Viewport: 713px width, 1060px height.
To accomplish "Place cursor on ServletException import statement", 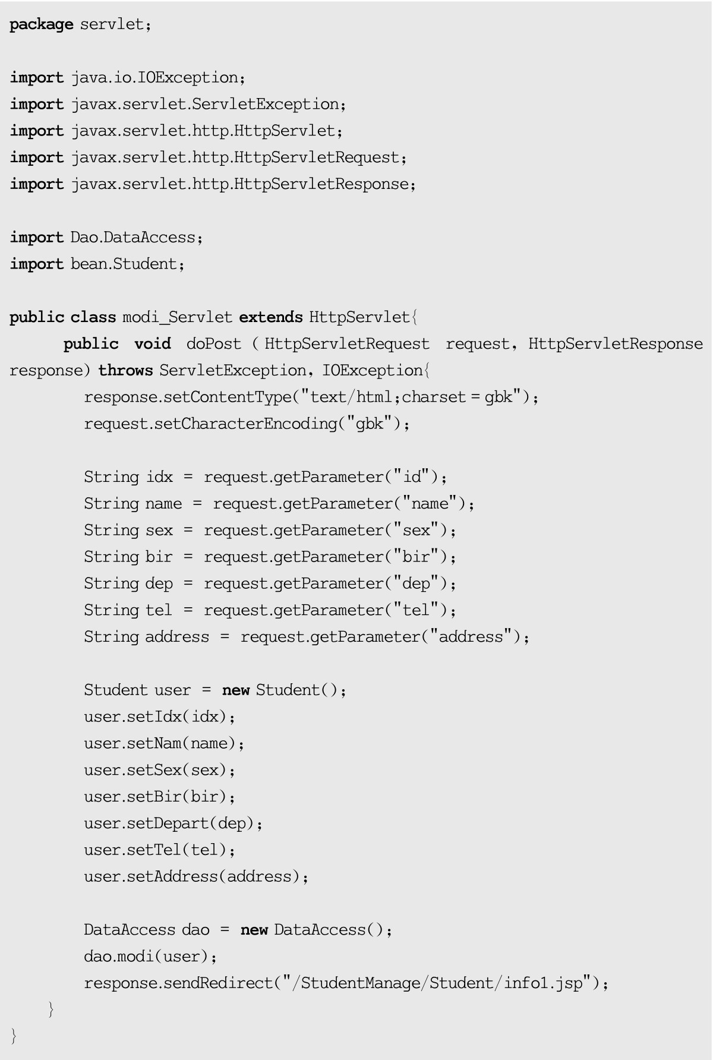I will [177, 105].
